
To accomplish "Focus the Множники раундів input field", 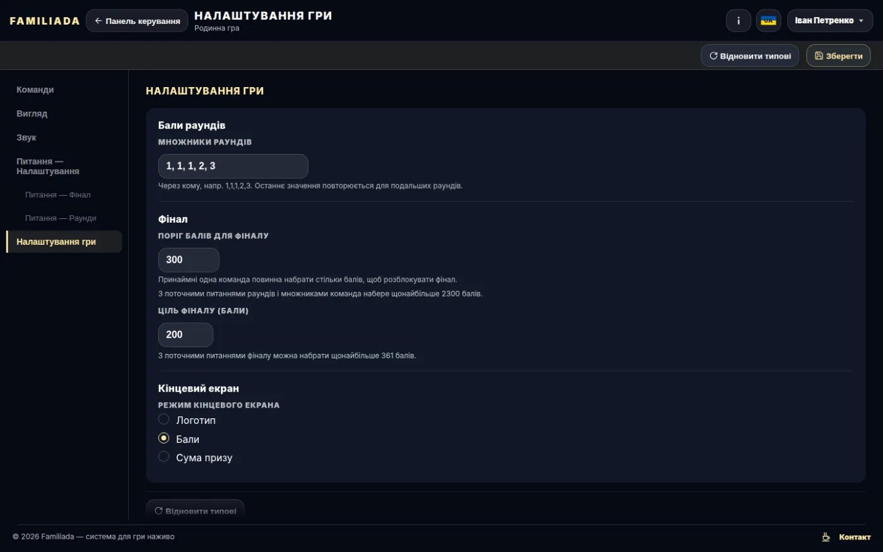I will [233, 166].
